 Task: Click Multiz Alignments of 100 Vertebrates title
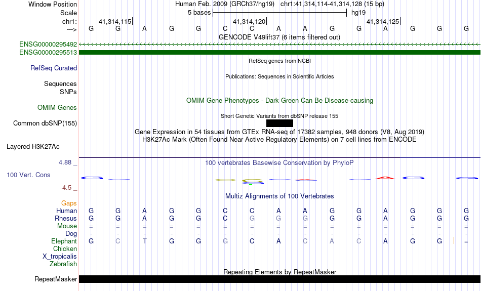point(279,196)
